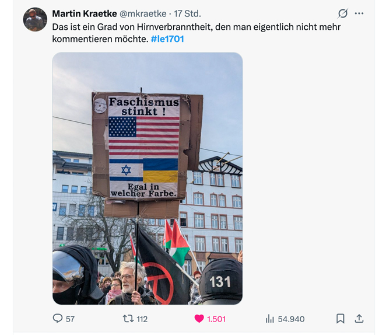Screen dimensions: 379x335
Task: Click the retweet arrows icon
Action: [128, 319]
